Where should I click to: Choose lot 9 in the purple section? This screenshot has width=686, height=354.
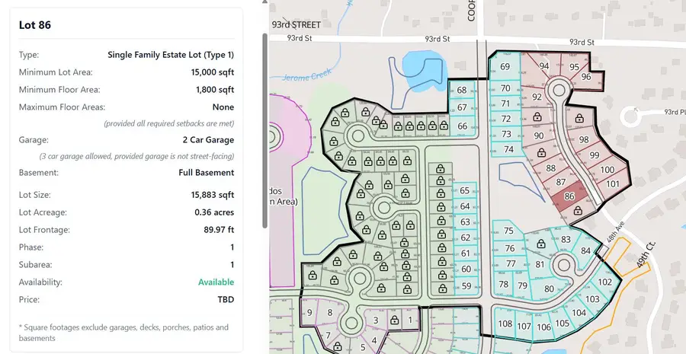coord(309,312)
